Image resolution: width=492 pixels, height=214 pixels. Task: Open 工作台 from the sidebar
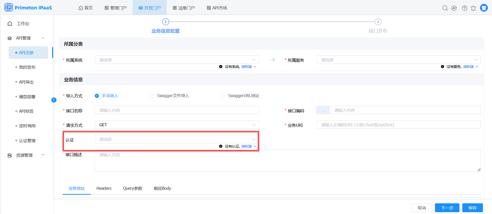pyautogui.click(x=23, y=24)
